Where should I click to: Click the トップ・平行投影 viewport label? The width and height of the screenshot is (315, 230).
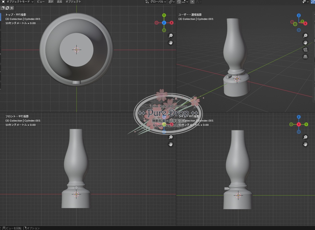tap(16, 15)
